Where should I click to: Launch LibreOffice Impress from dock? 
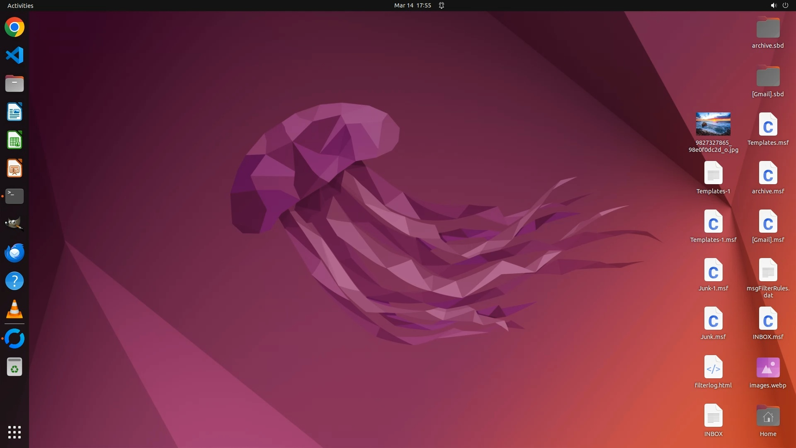pos(15,168)
